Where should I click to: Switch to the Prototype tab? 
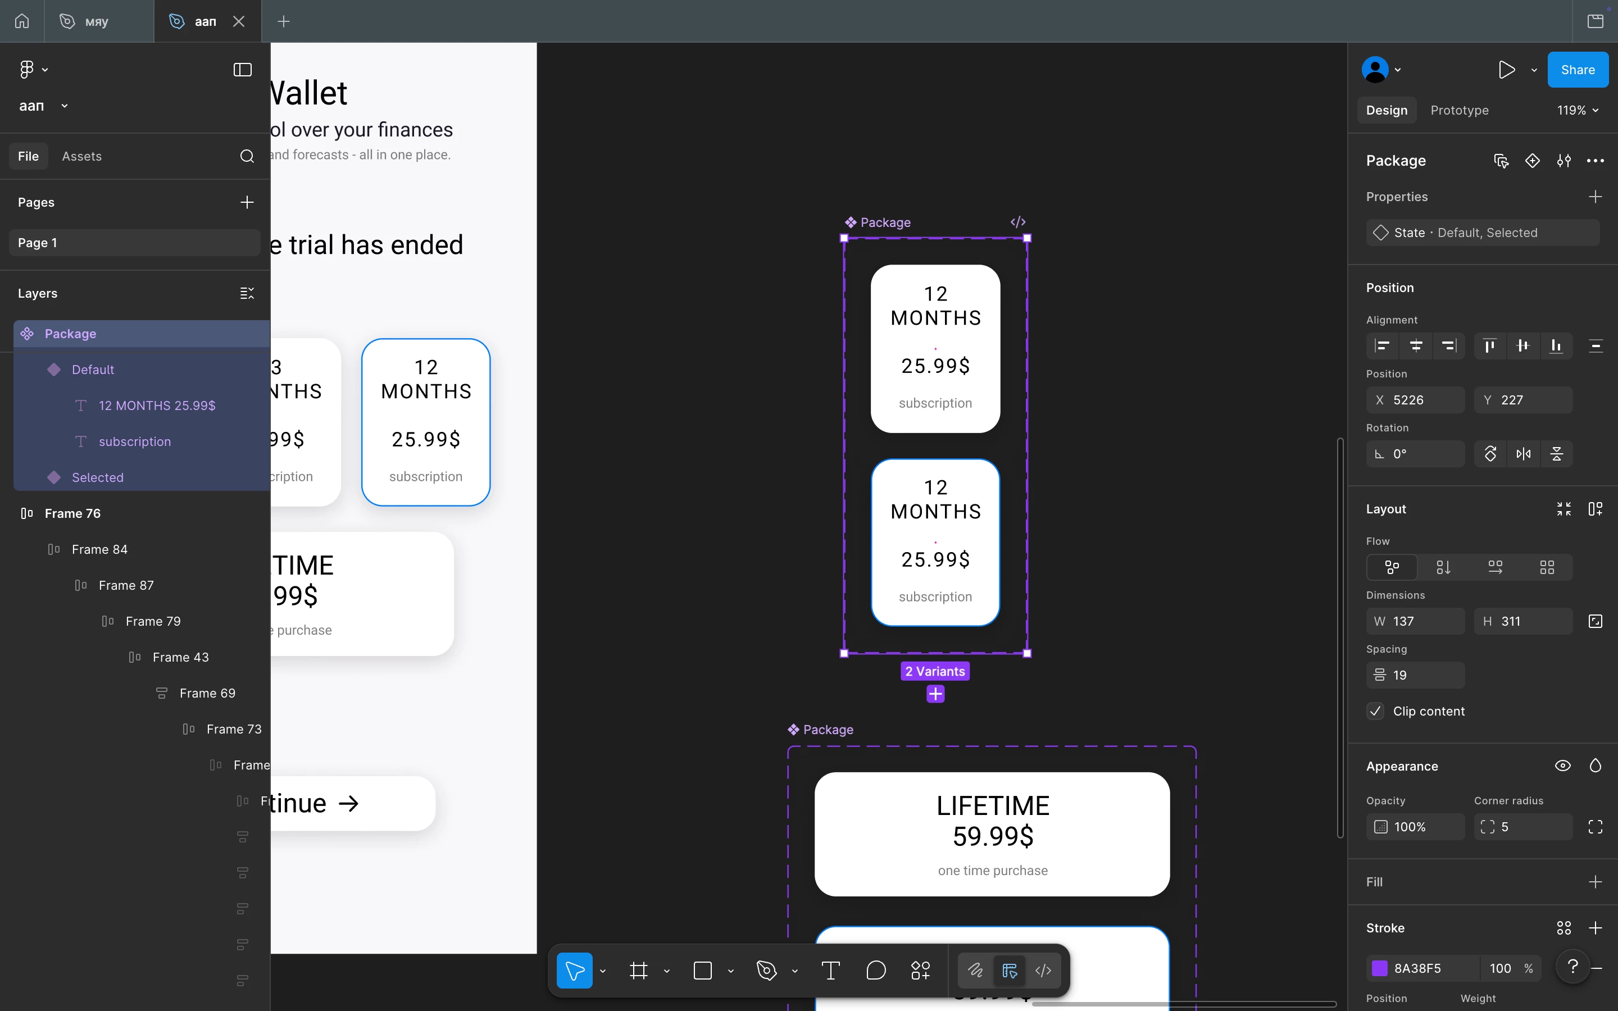1459,110
